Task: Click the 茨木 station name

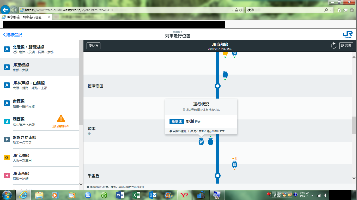Action: 92,129
